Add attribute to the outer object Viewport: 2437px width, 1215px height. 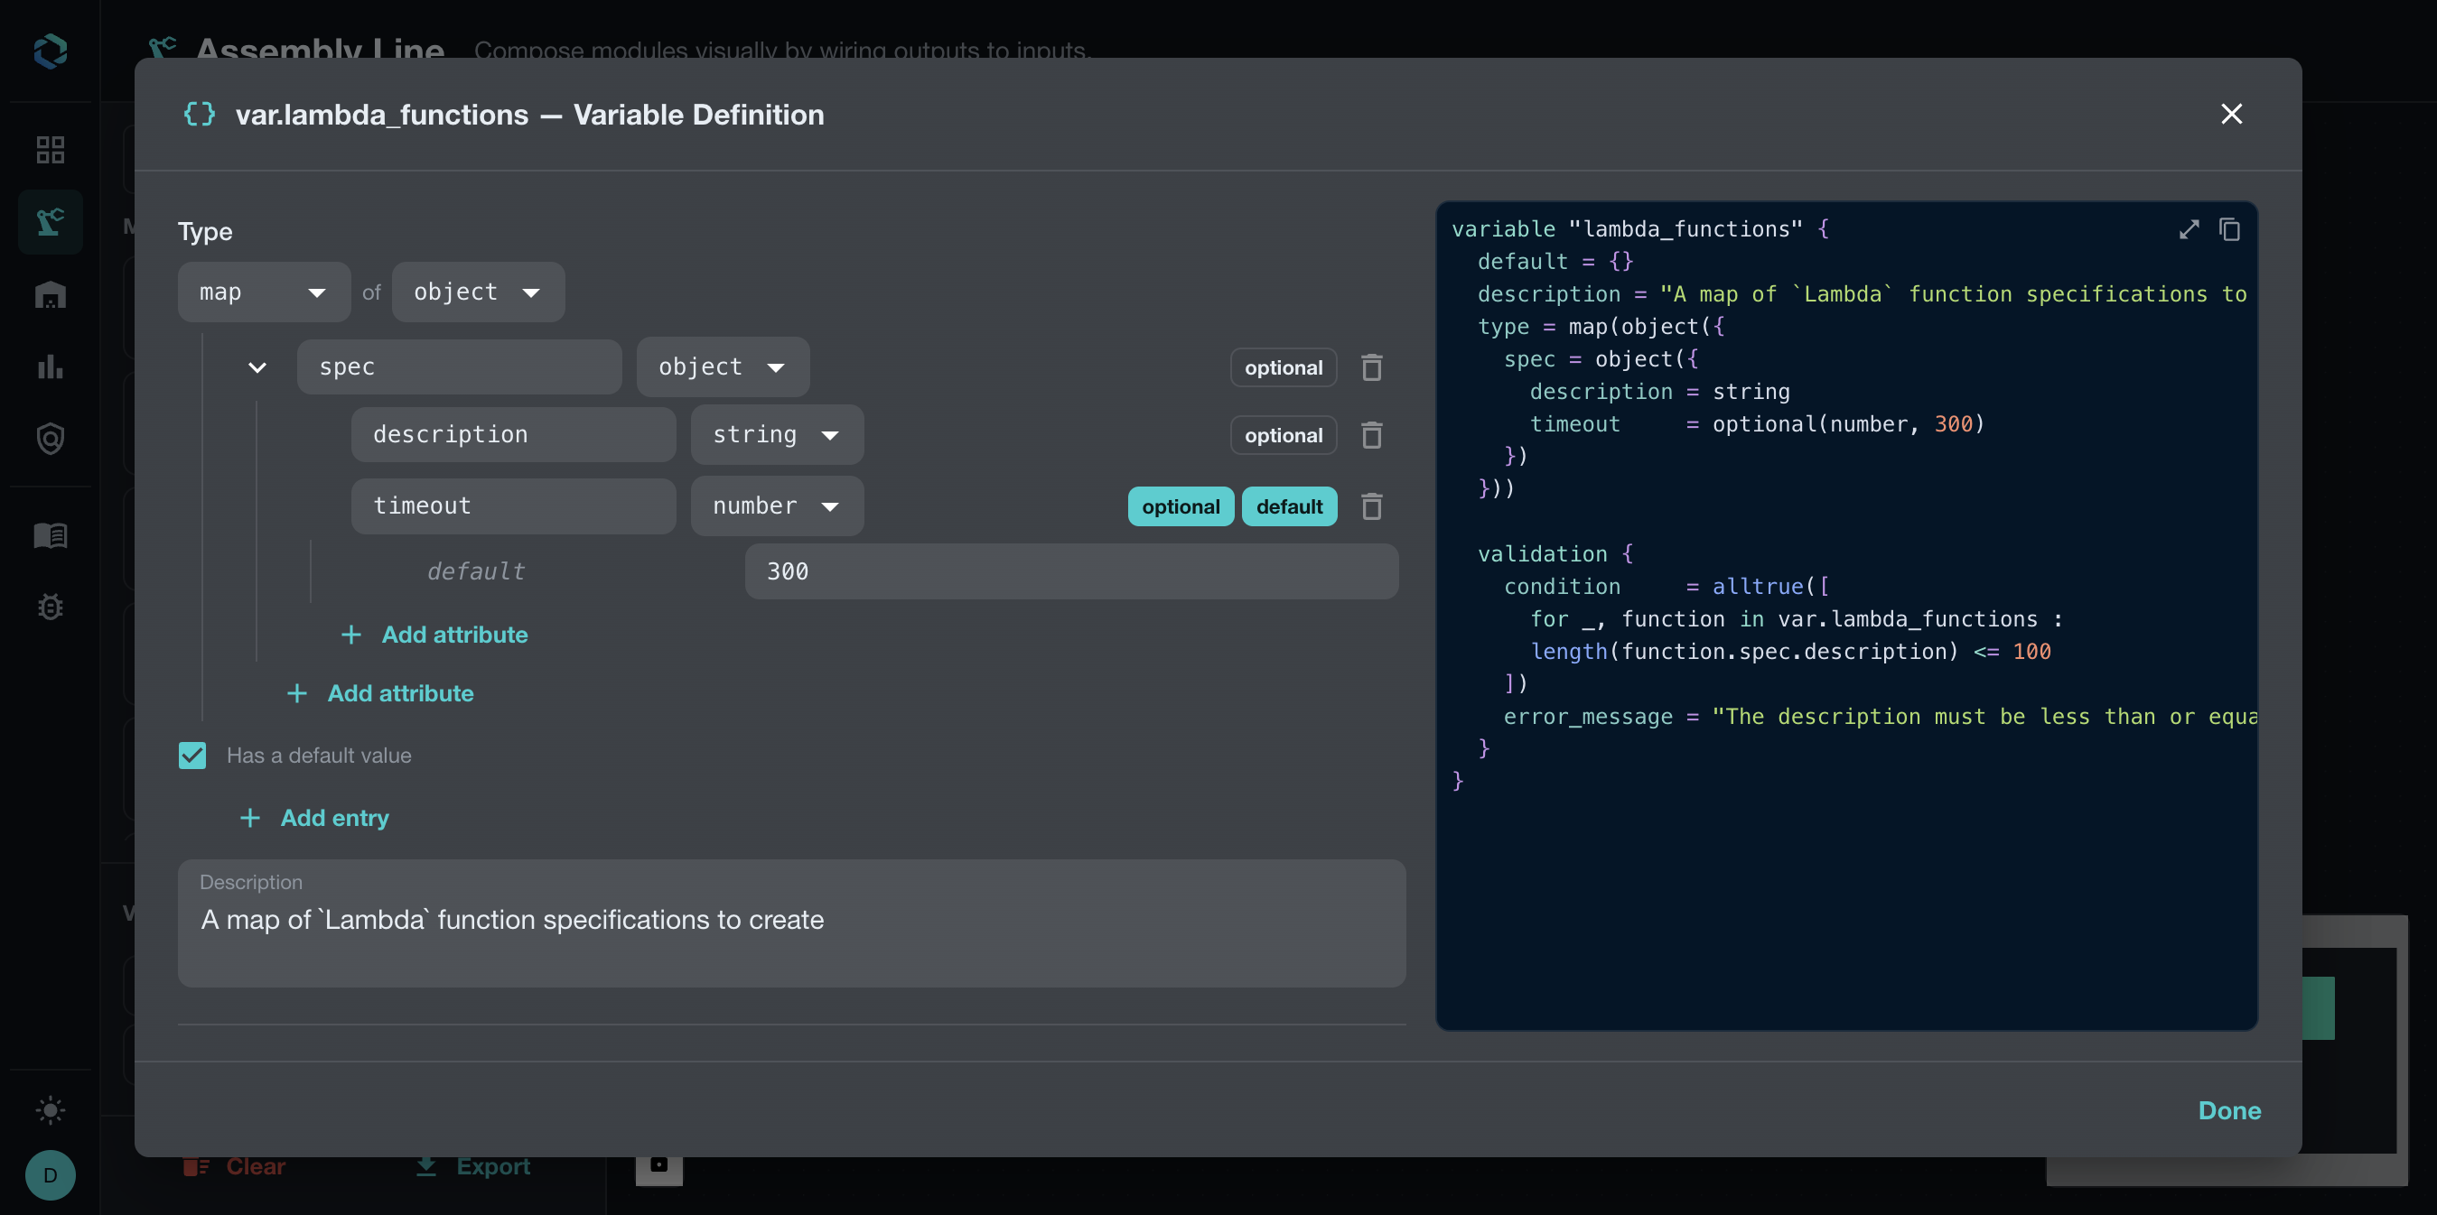(380, 693)
